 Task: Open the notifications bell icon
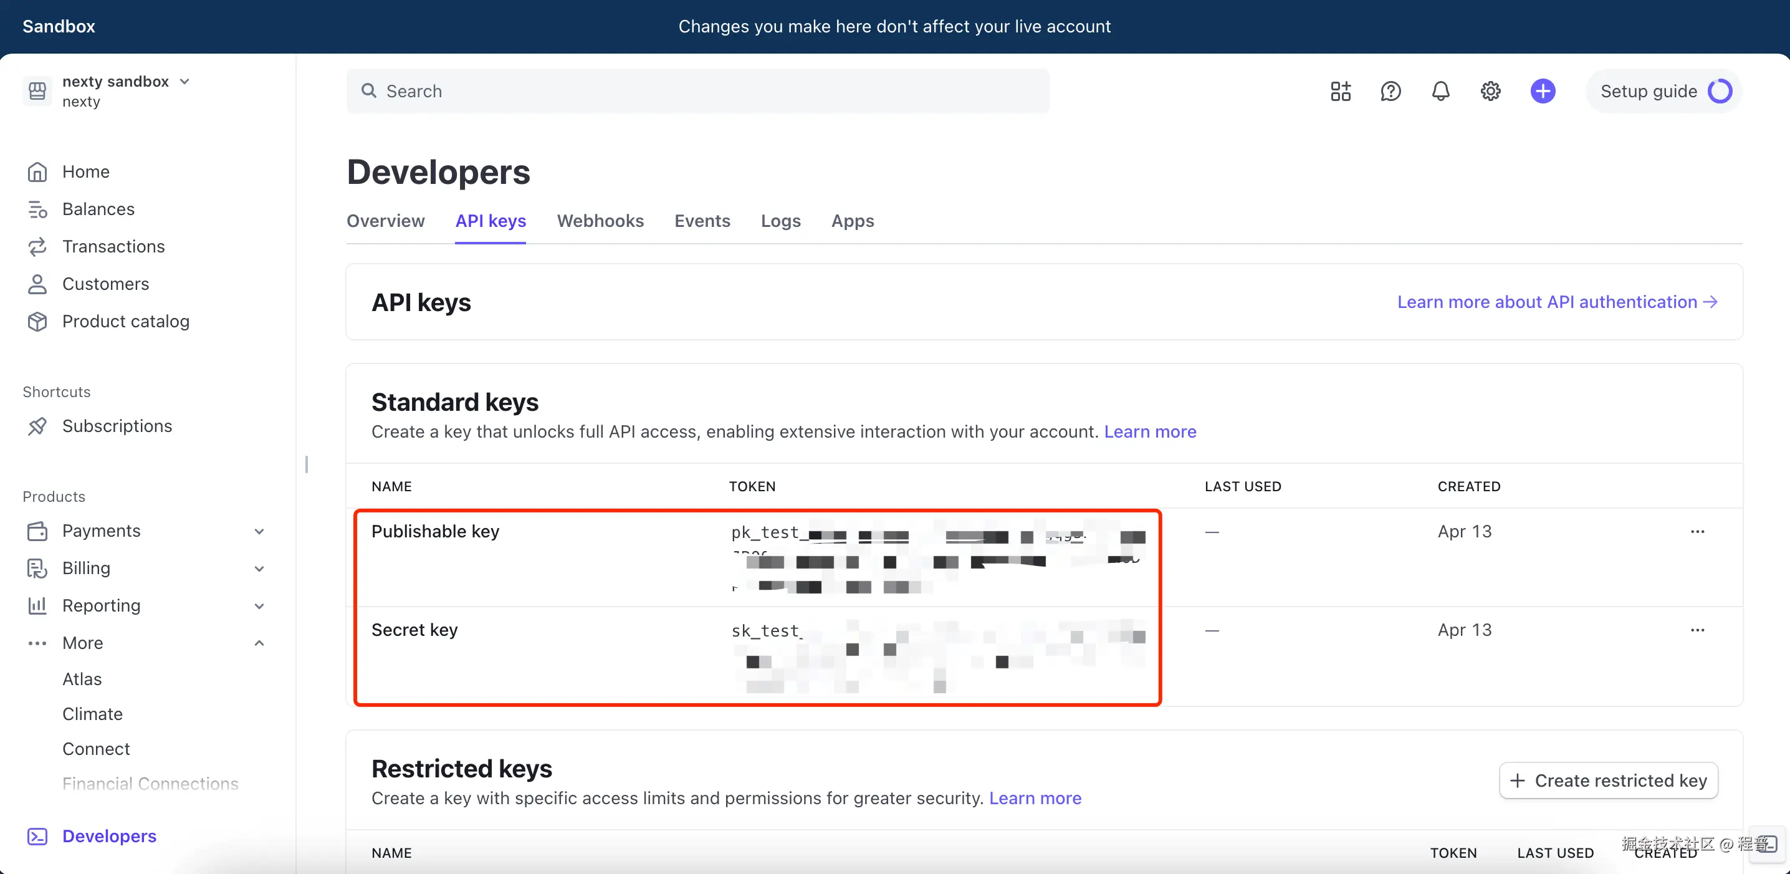(1440, 90)
